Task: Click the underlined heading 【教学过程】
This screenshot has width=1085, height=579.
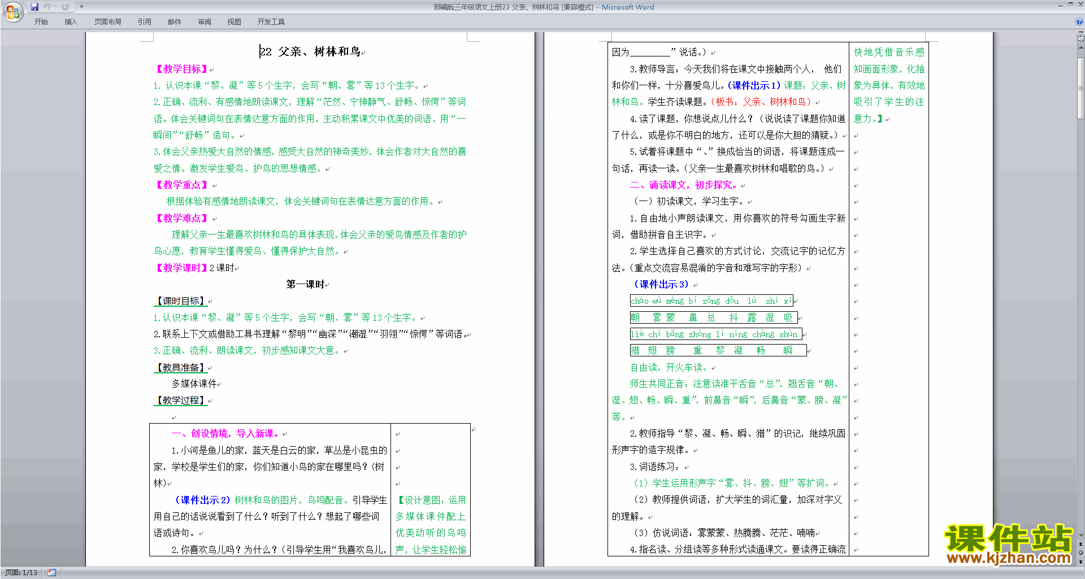Action: point(180,400)
